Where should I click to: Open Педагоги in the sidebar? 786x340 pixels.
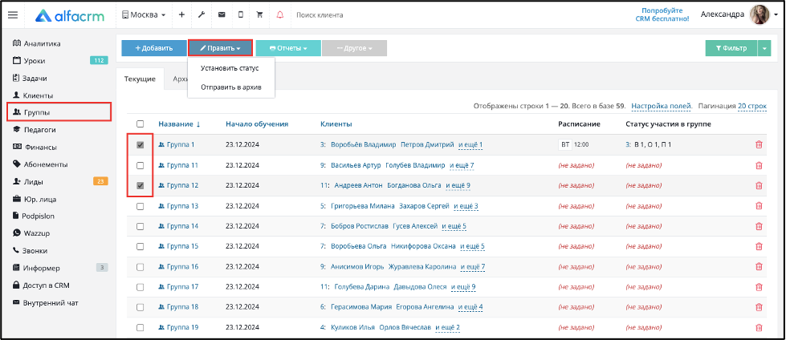click(x=34, y=130)
